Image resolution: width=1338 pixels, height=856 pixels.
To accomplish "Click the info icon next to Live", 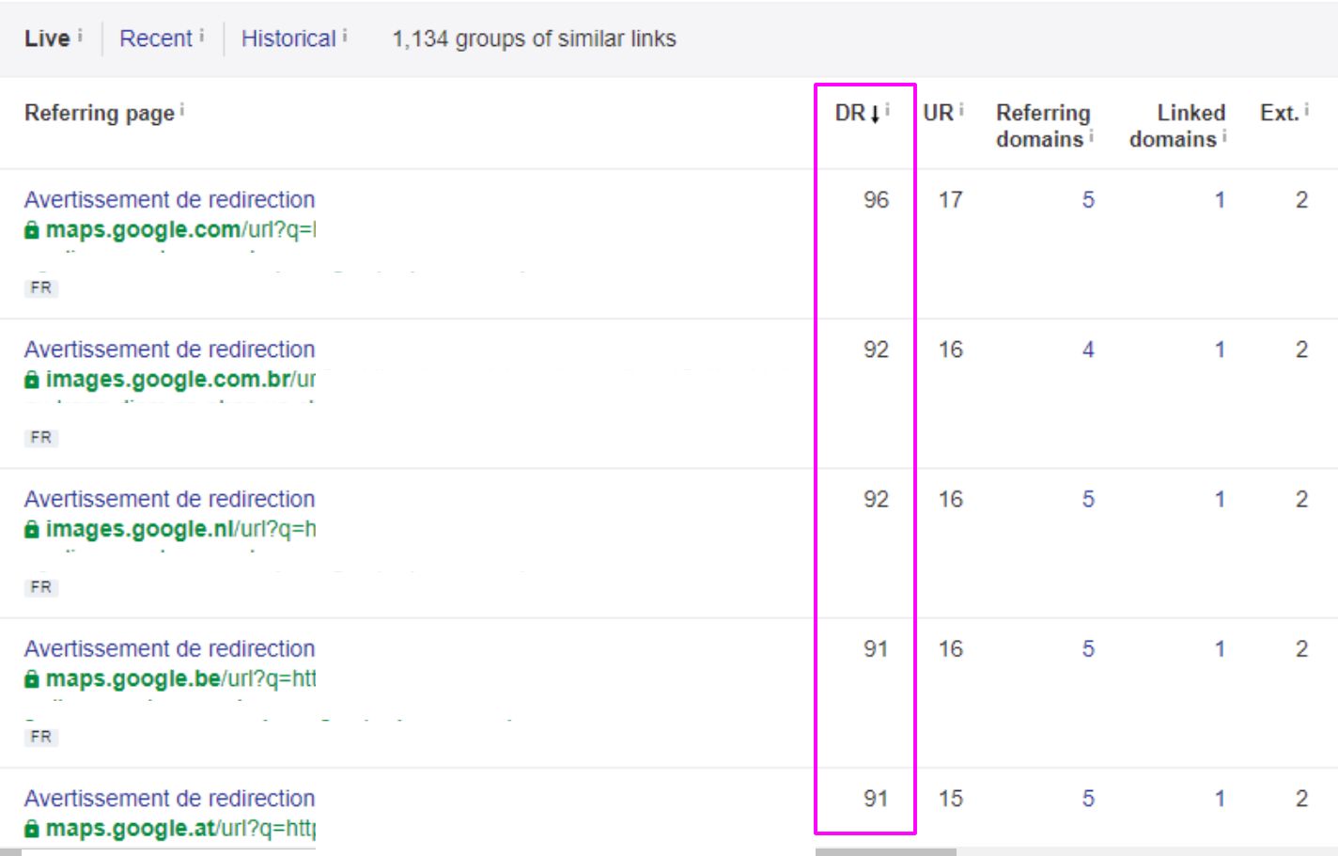I will [x=80, y=35].
